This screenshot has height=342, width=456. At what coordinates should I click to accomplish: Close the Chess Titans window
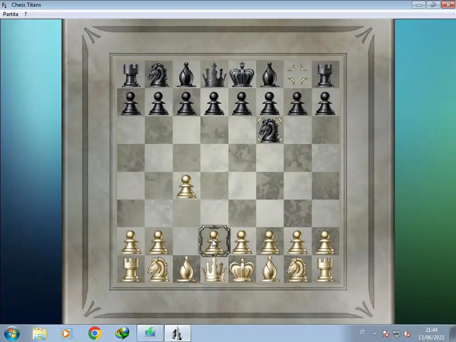[x=448, y=4]
